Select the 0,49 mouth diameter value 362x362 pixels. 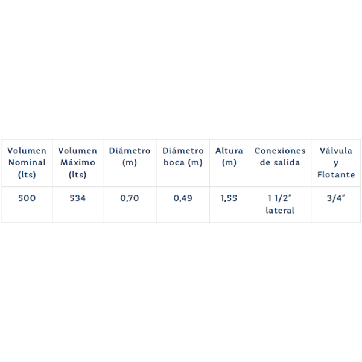click(x=183, y=198)
